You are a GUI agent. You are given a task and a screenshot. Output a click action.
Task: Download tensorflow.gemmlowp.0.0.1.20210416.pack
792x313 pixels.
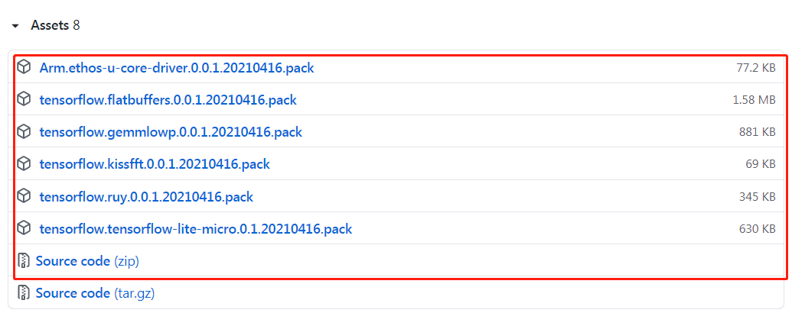coord(171,132)
